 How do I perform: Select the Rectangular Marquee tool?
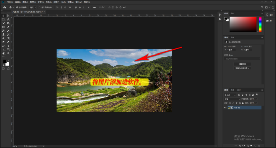tap(3, 19)
